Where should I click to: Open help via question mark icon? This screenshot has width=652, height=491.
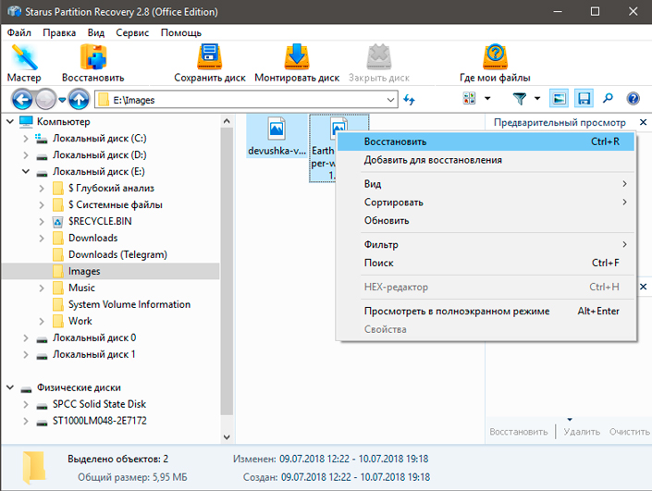[634, 98]
